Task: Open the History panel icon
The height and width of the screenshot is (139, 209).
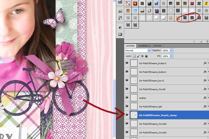Action: click(x=120, y=18)
